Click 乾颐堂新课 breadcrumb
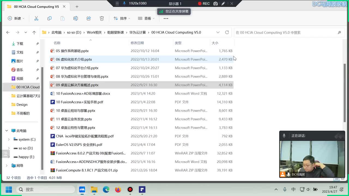The width and height of the screenshot is (349, 196). point(115,32)
